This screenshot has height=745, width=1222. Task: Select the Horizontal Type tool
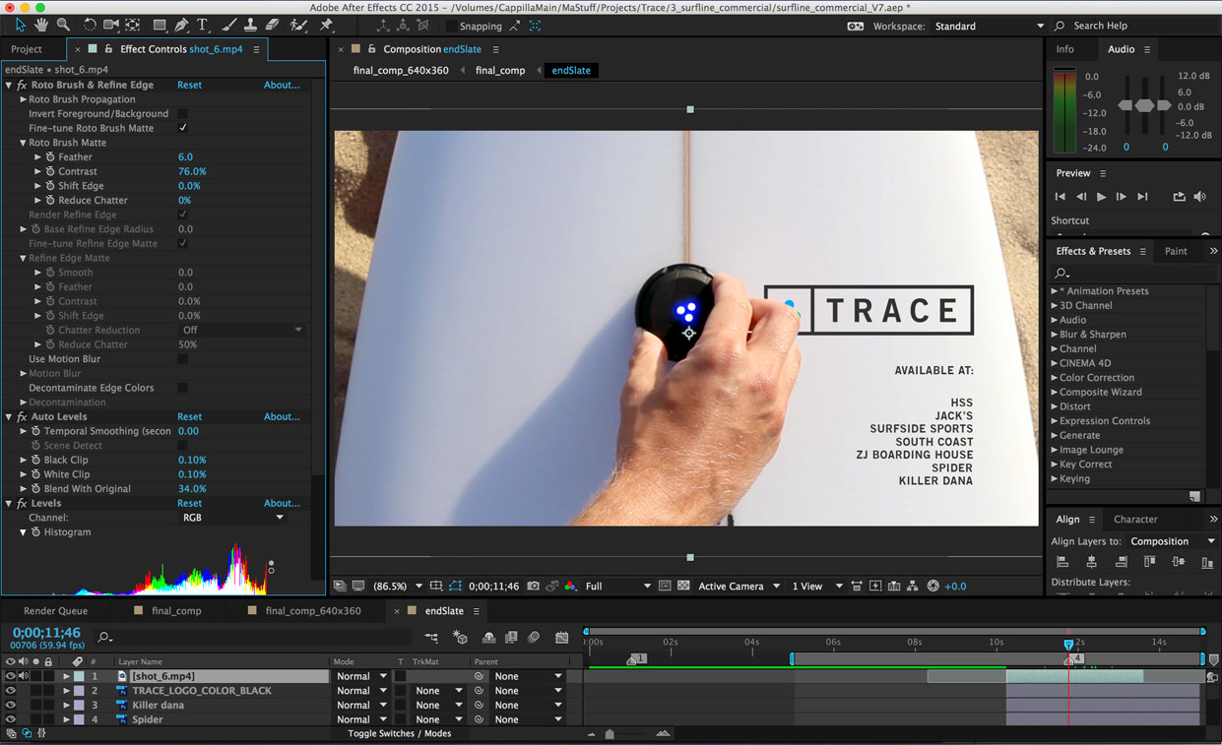203,25
